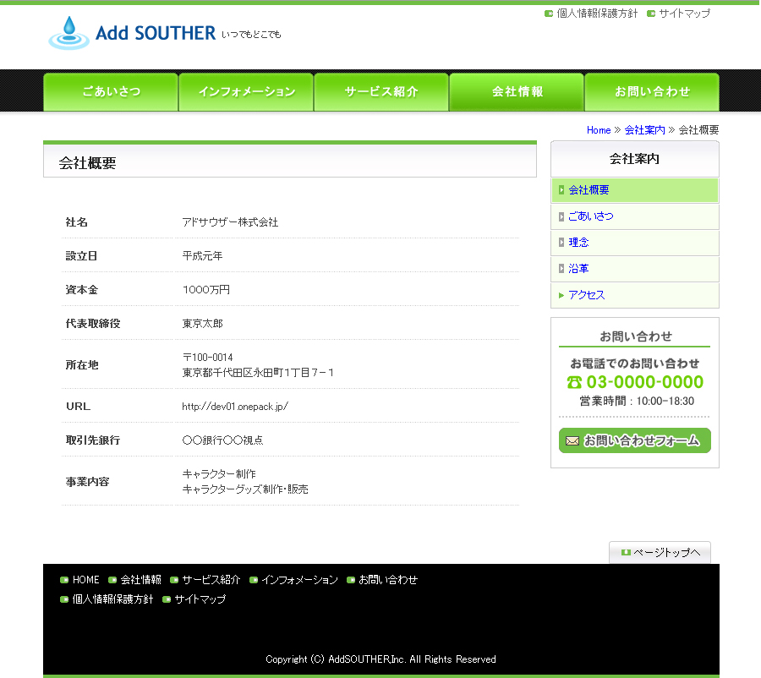Open 沿革 from the sidebar menu
Screen dimensions: 761x678
point(578,269)
